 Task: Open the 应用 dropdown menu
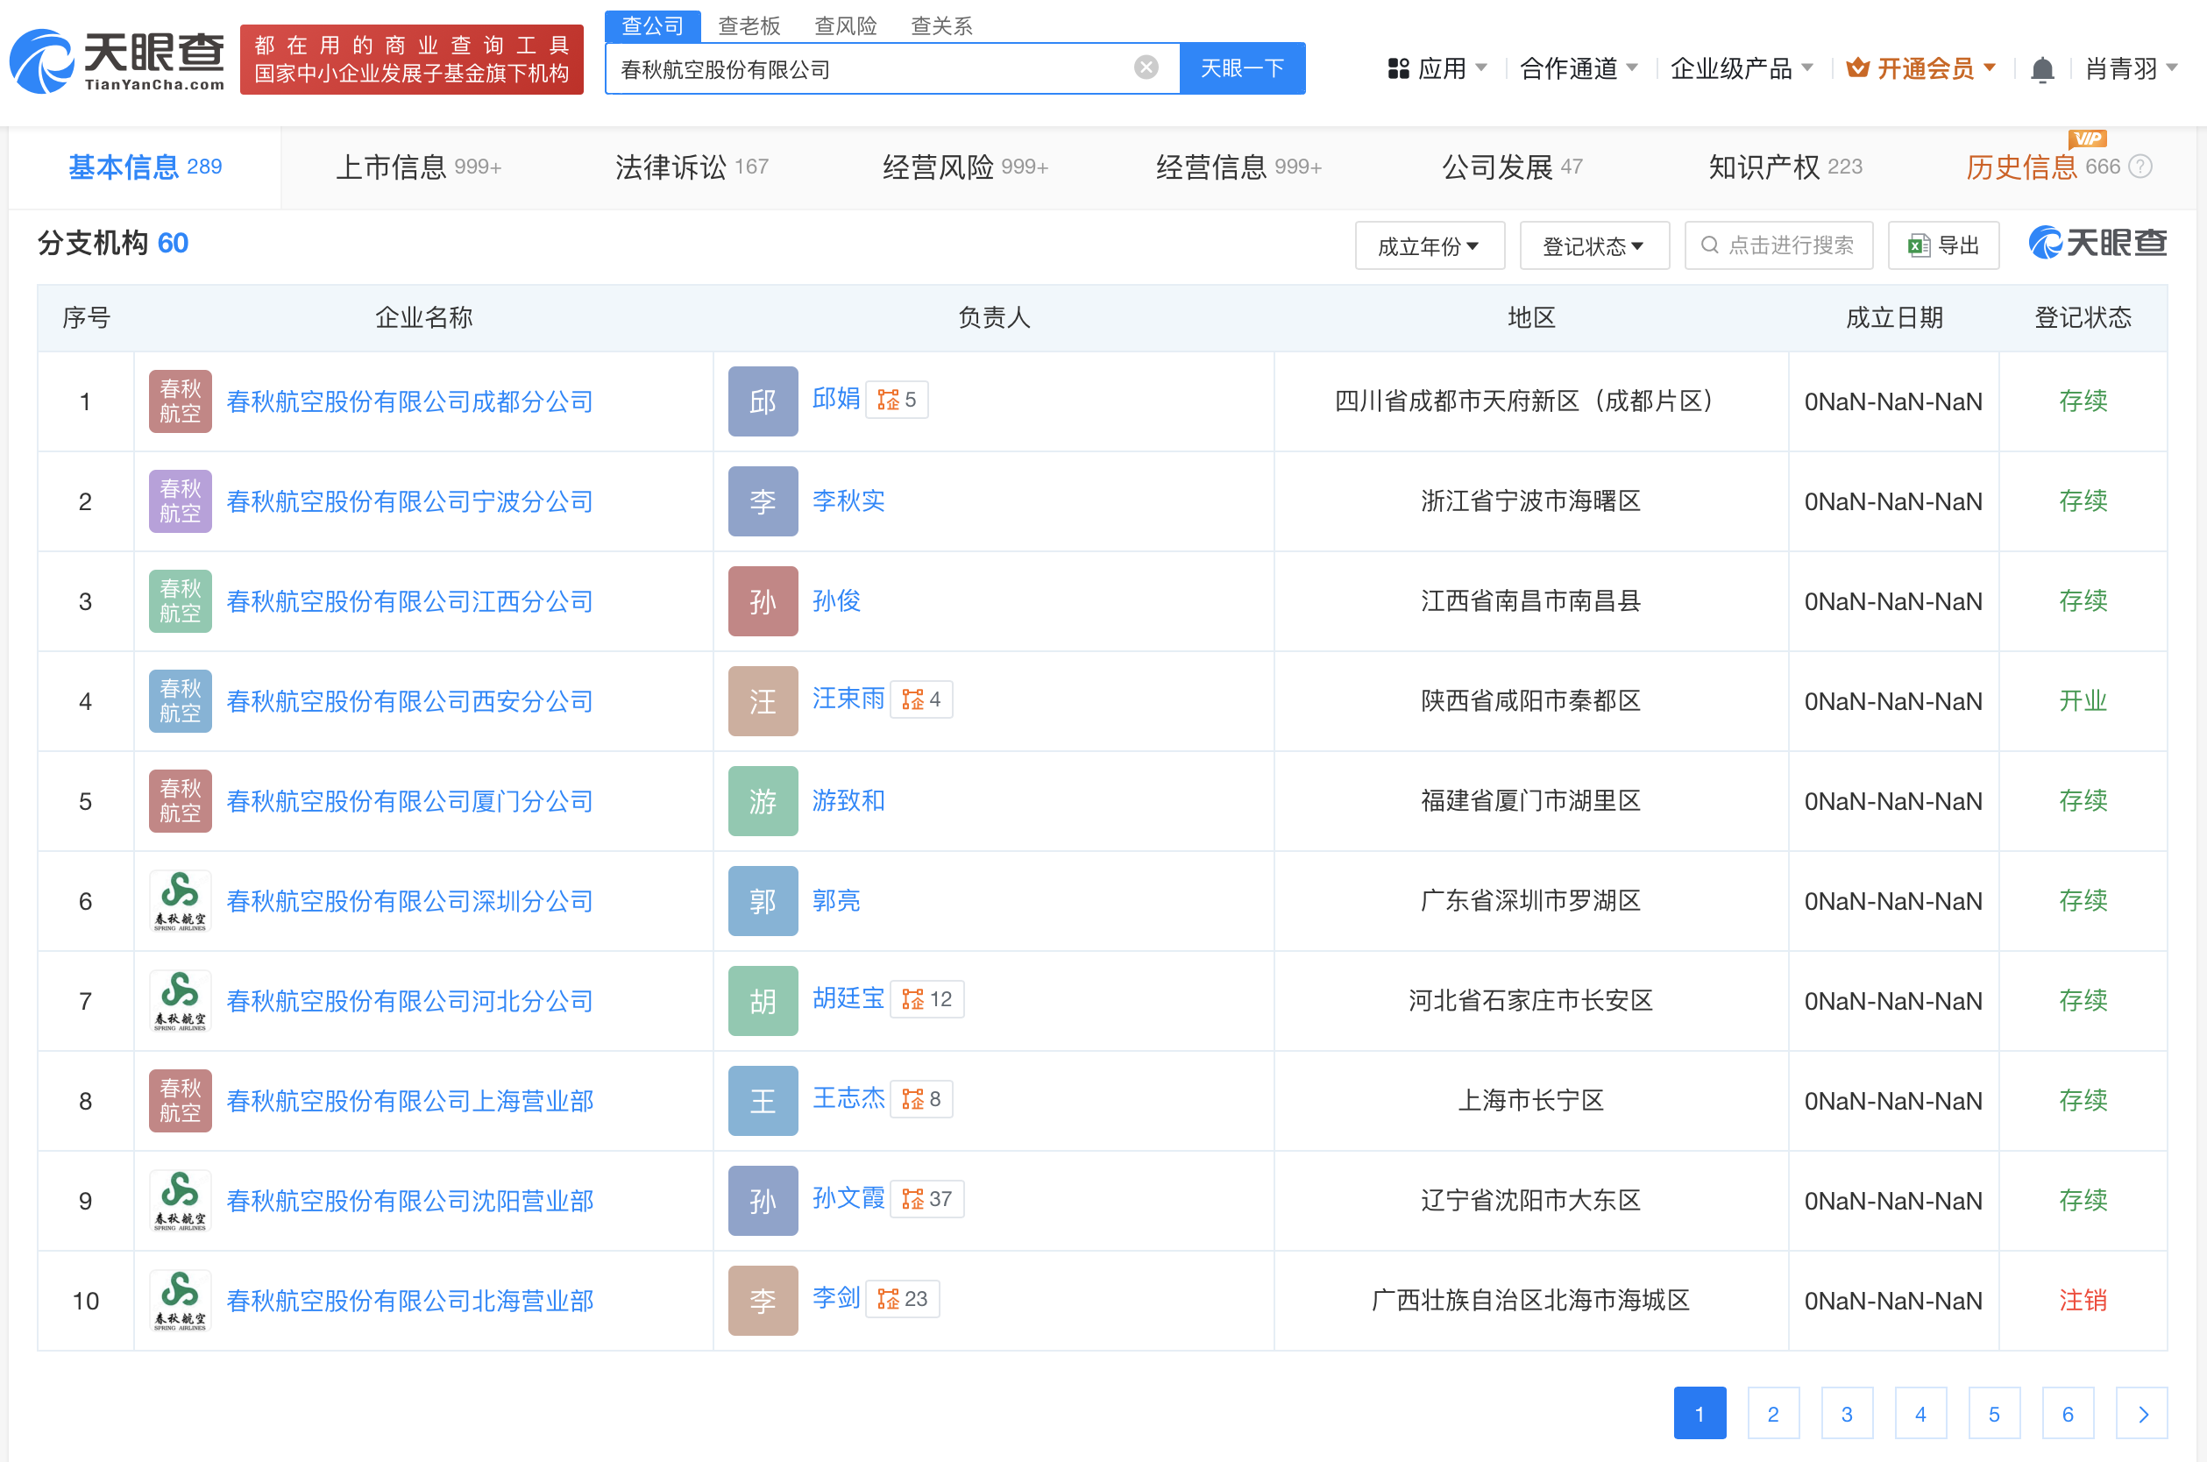click(x=1437, y=69)
